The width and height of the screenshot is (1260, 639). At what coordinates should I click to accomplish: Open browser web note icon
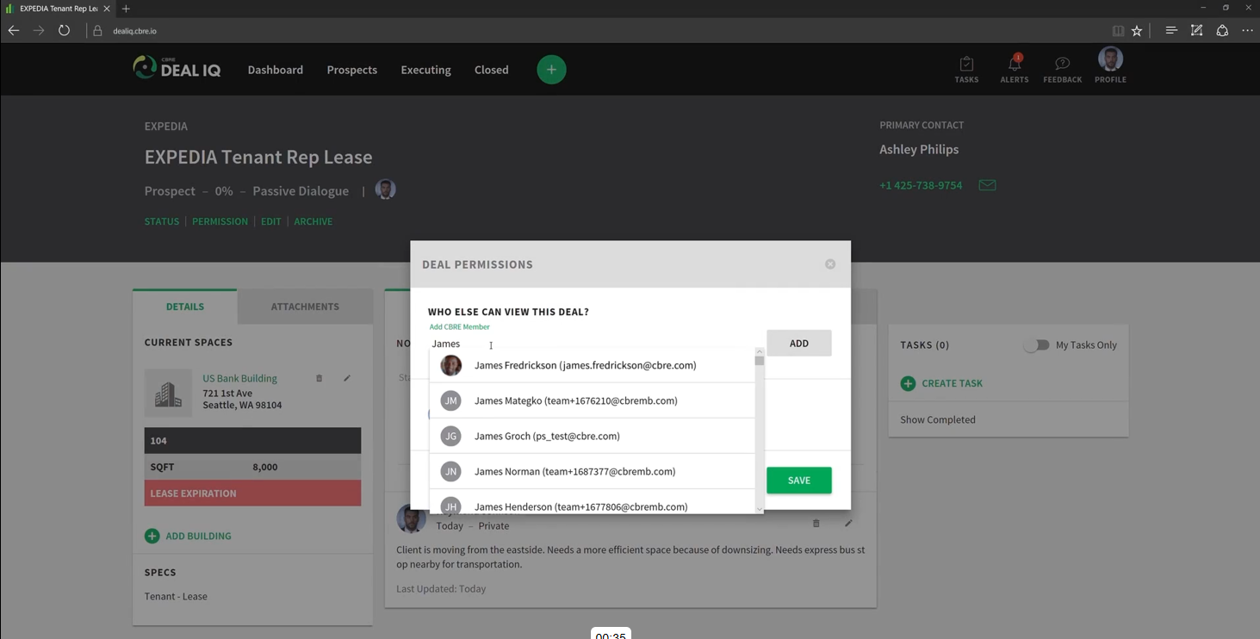1196,30
